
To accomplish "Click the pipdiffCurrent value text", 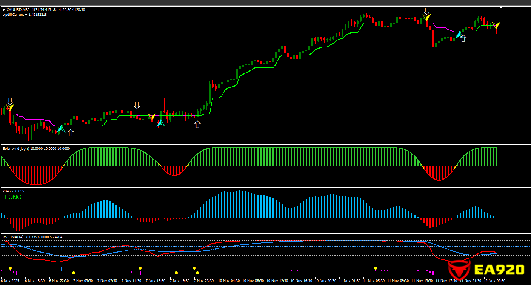I will pyautogui.click(x=25, y=15).
